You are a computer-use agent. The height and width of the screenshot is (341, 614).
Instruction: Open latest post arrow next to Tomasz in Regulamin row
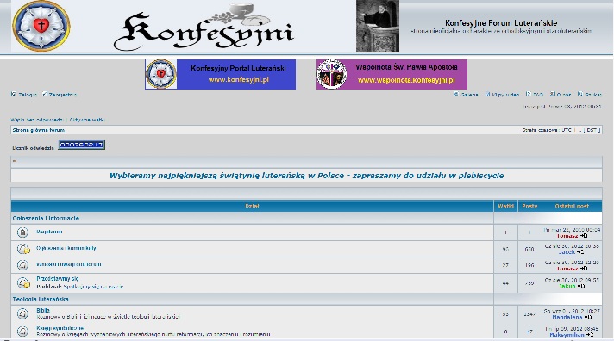click(584, 236)
